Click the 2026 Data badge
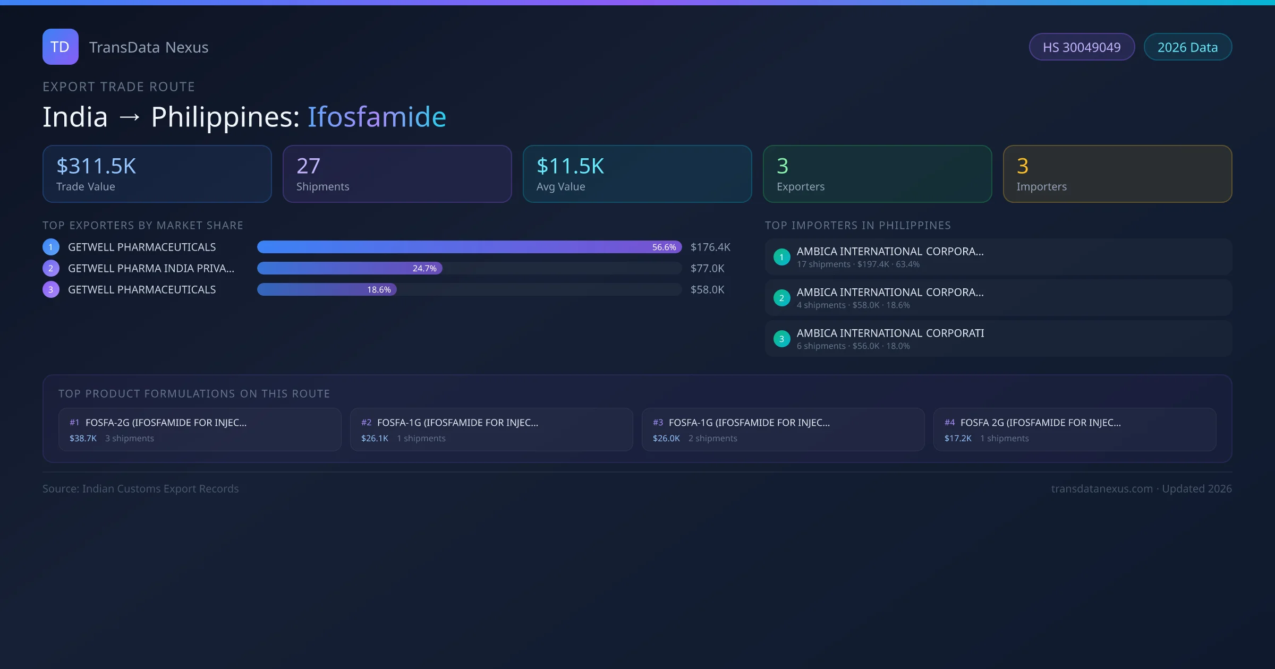 pyautogui.click(x=1187, y=47)
